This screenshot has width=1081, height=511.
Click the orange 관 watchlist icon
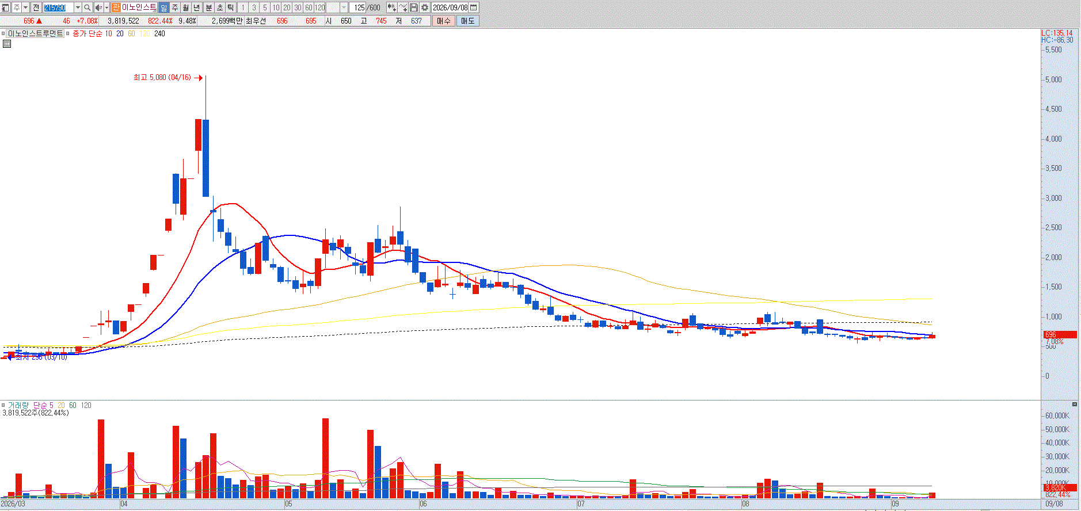[116, 7]
